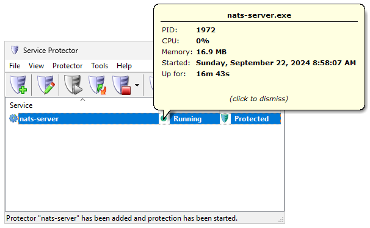The width and height of the screenshot is (370, 228).
Task: Click the Add Protector shield icon
Action: pyautogui.click(x=18, y=85)
